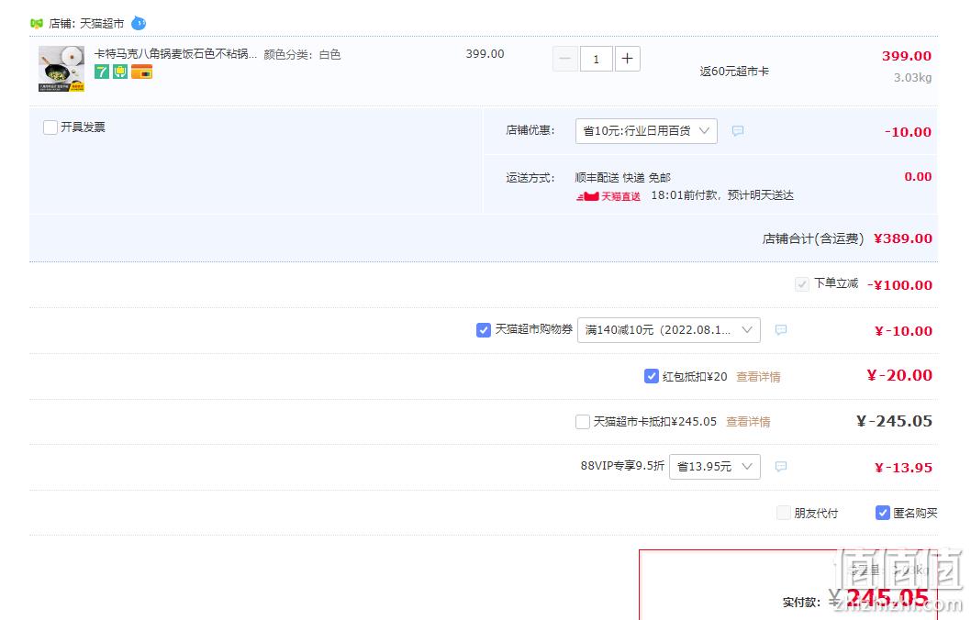This screenshot has width=971, height=620.
Task: Click the 天猫直送 delivery logo
Action: pyautogui.click(x=608, y=196)
